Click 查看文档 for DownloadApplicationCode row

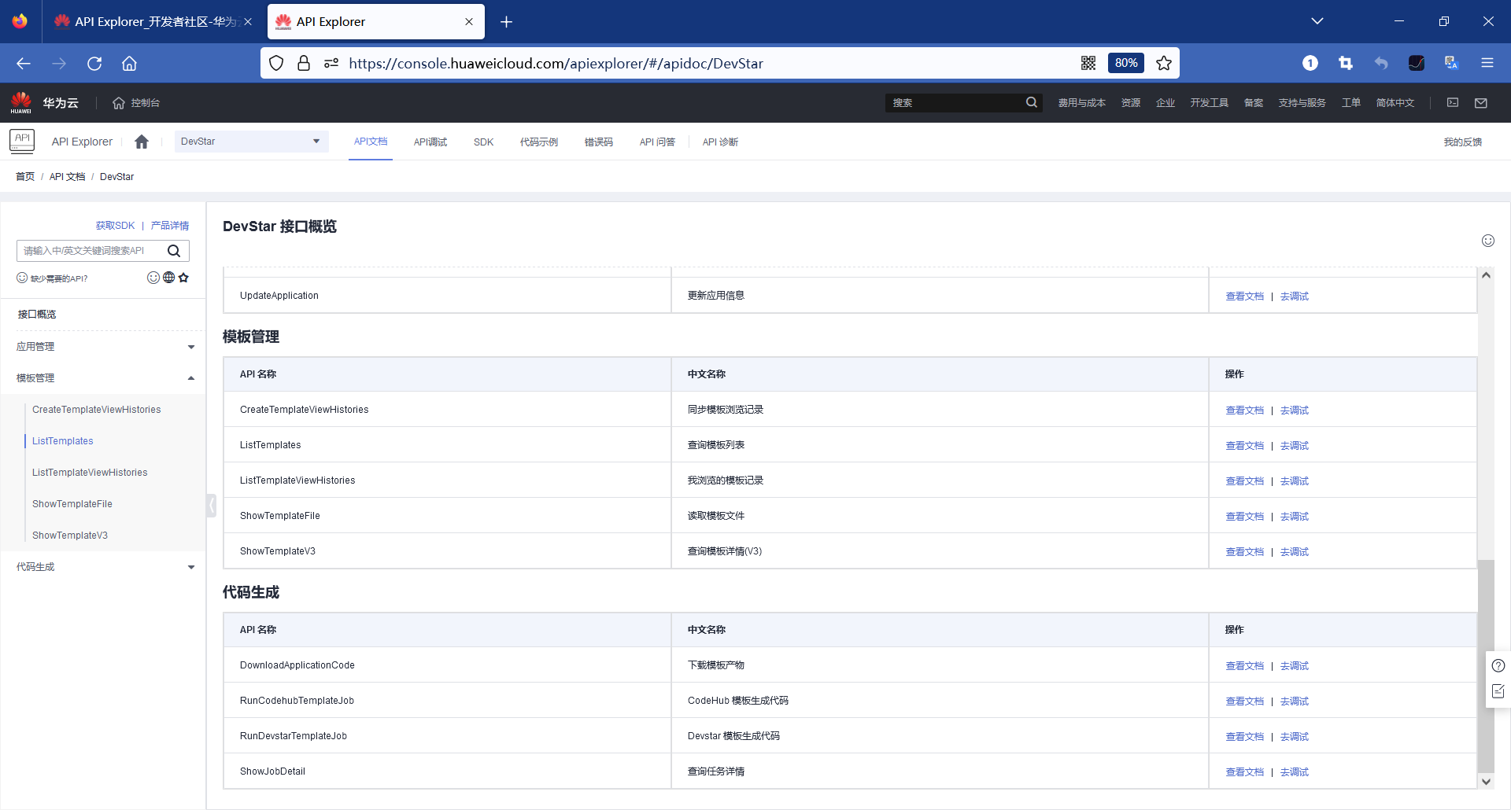(x=1245, y=666)
